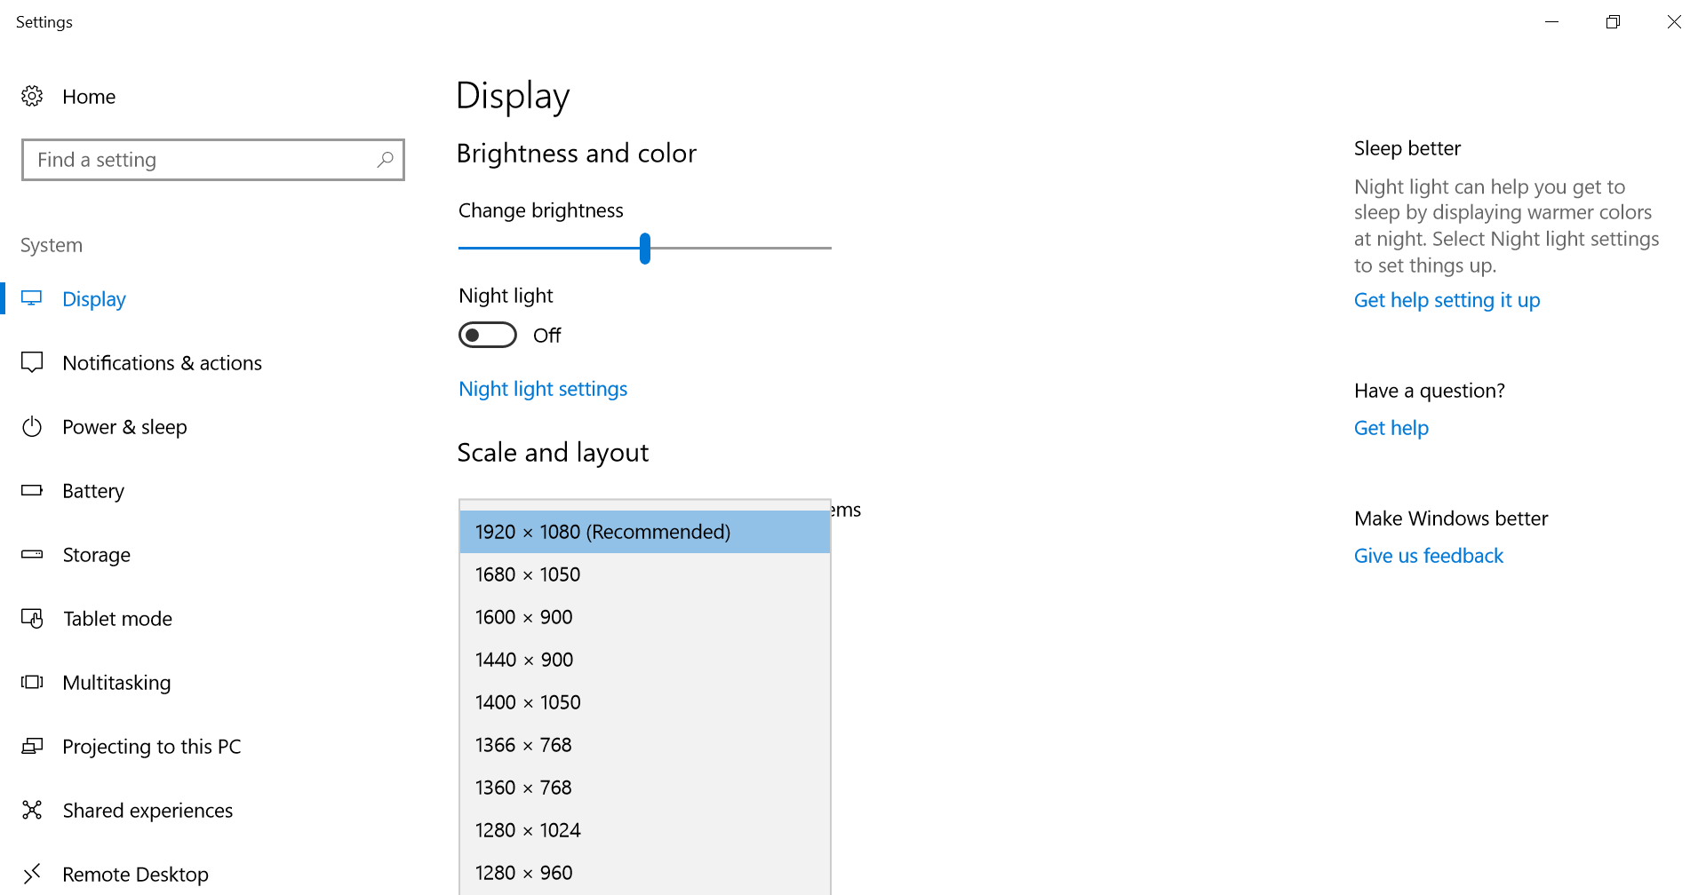Open the Shared experiences section
1706x895 pixels.
pos(147,811)
